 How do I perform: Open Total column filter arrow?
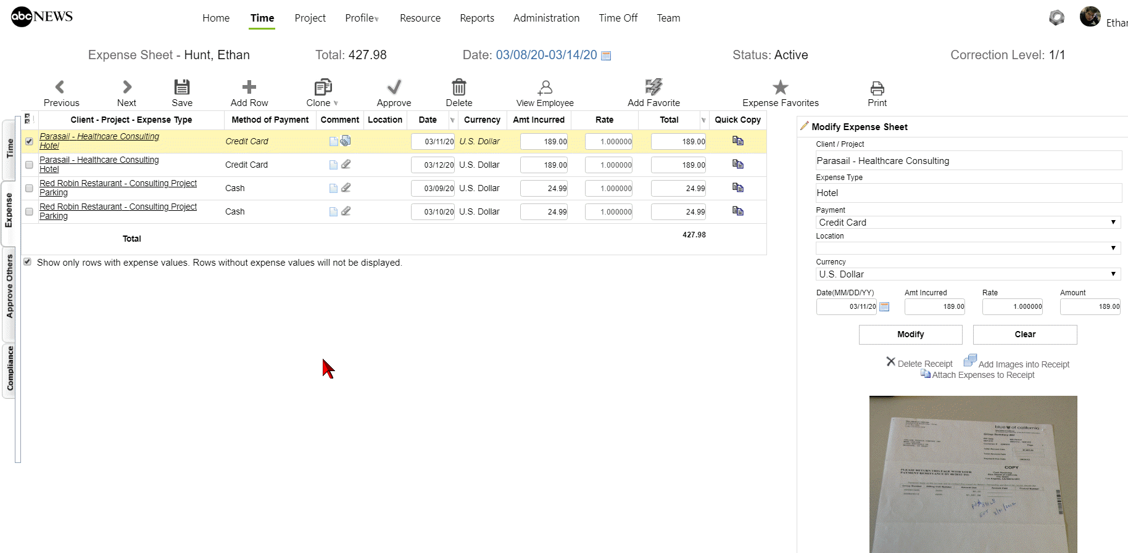[703, 120]
